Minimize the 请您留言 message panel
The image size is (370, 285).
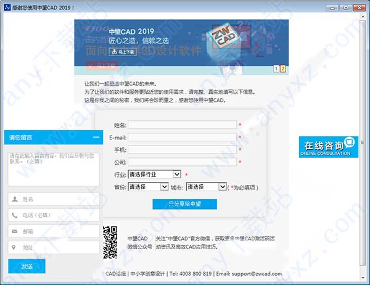point(96,137)
